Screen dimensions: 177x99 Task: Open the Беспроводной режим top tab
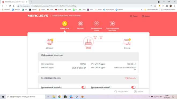(x=96, y=26)
